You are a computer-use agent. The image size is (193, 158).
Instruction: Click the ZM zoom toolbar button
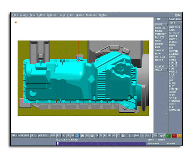click(97, 136)
